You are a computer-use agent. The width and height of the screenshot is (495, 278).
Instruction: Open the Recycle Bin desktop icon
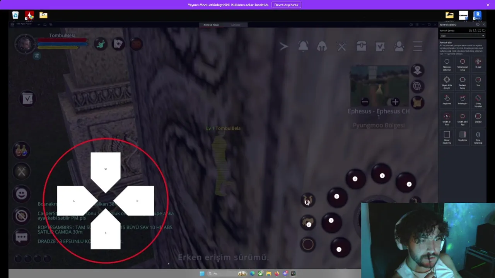(15, 15)
